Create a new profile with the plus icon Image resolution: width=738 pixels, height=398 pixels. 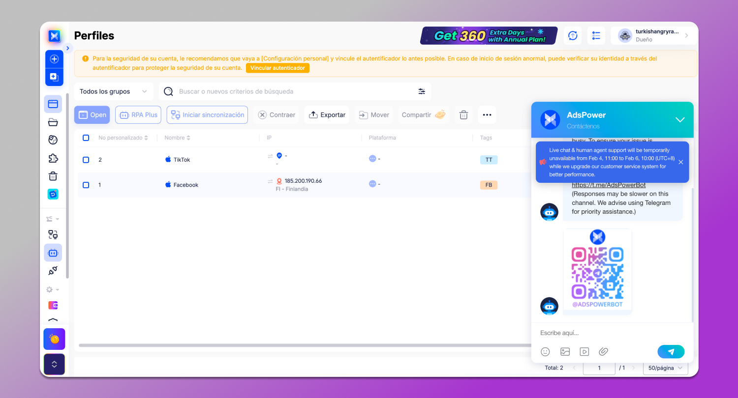tap(54, 58)
